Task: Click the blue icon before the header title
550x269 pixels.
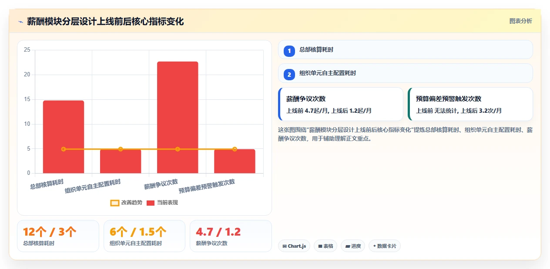Action: 21,22
